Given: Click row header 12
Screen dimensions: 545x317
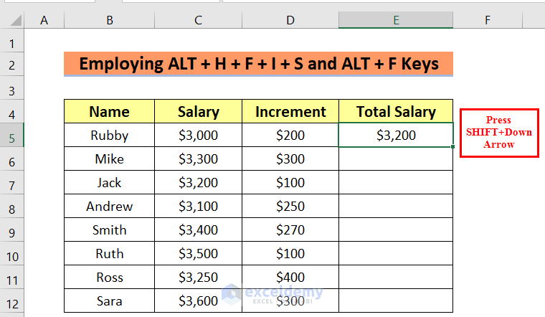Looking at the screenshot, I should [x=11, y=301].
